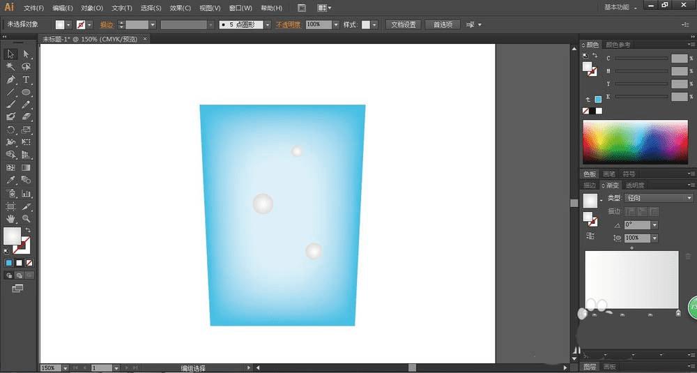697x373 pixels.
Task: Select the Magic Wand tool
Action: pos(10,67)
